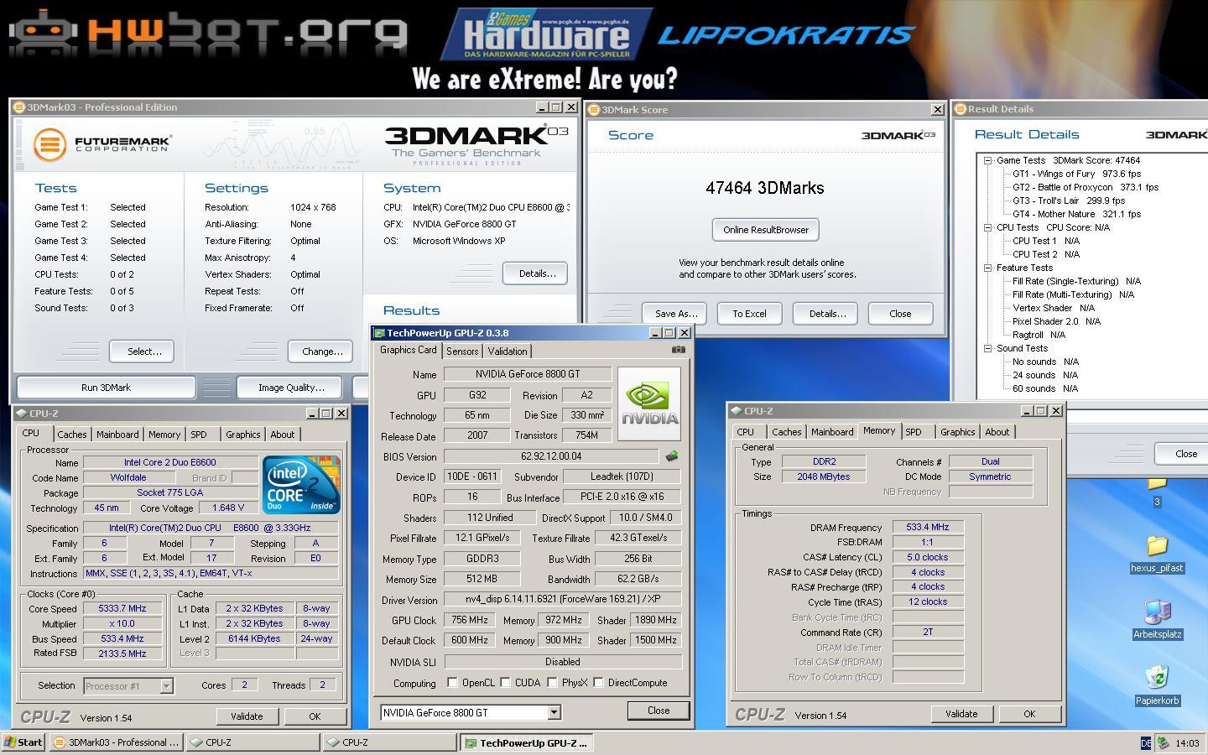The image size is (1208, 755).
Task: Switch to 3DMark03 taskbar button
Action: tap(117, 742)
